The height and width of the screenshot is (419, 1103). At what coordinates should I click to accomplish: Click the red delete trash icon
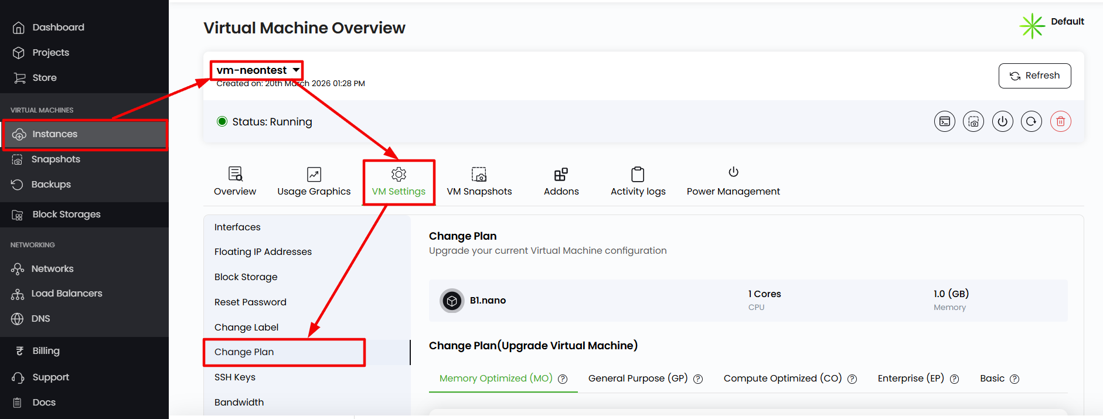pos(1060,122)
